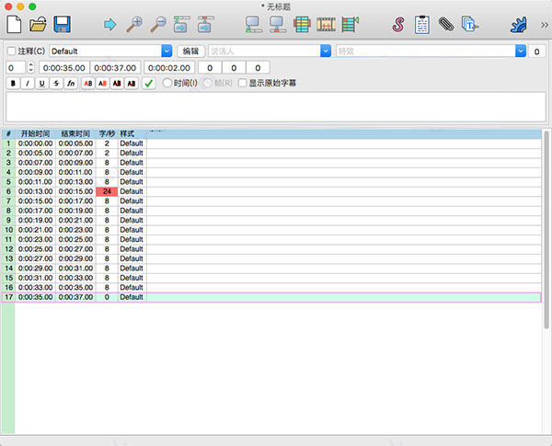Viewport: 552px width, 446px height.
Task: Click the subtitle text edit box
Action: pos(276,107)
